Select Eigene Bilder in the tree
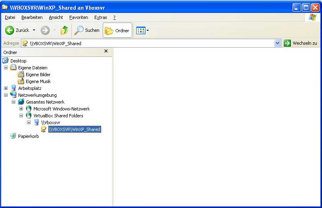 [x=38, y=75]
